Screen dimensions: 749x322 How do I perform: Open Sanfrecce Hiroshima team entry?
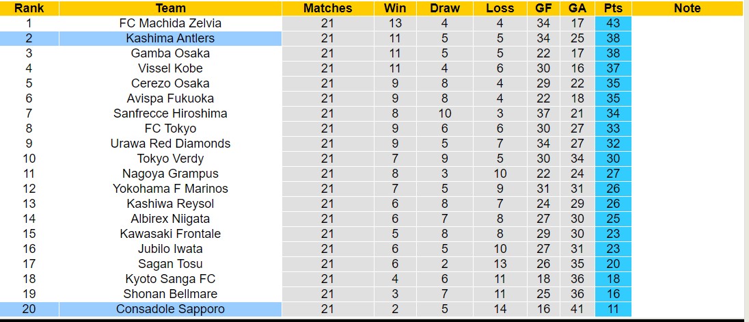click(x=170, y=113)
